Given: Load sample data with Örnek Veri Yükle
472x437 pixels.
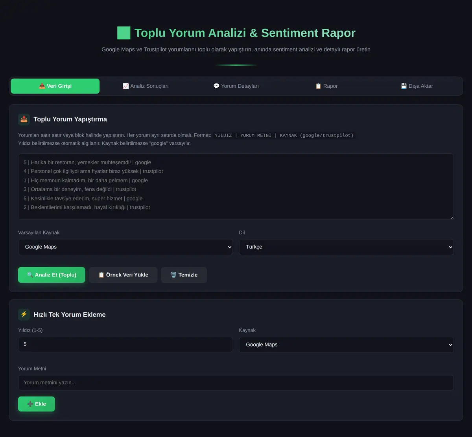Looking at the screenshot, I should tap(123, 275).
